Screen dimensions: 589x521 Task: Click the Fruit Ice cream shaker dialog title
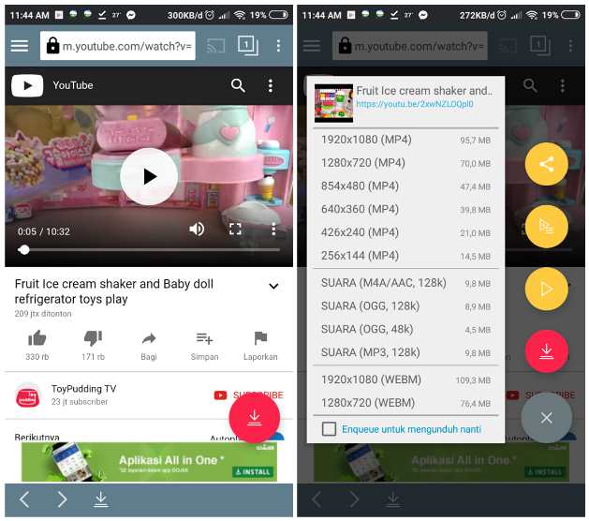click(x=424, y=91)
